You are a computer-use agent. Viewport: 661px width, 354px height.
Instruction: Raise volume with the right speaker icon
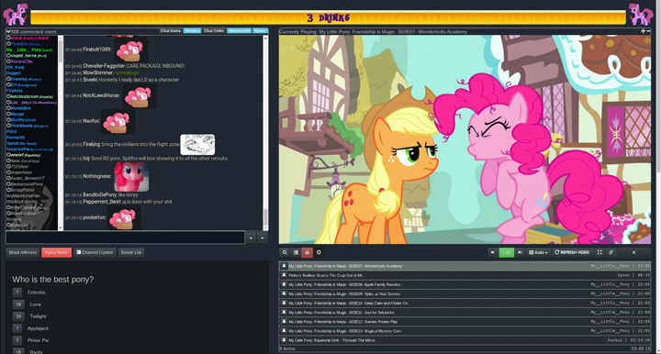(x=520, y=252)
